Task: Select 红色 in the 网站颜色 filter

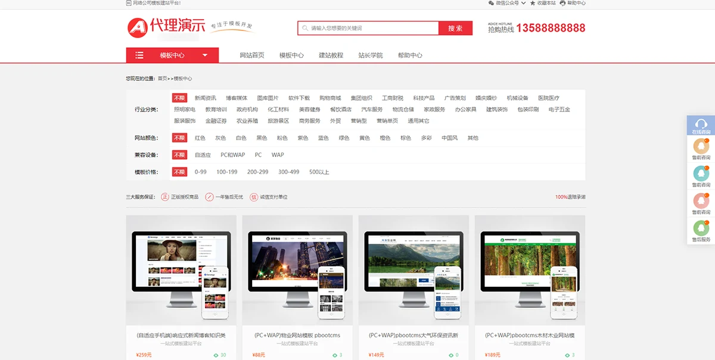Action: 200,138
